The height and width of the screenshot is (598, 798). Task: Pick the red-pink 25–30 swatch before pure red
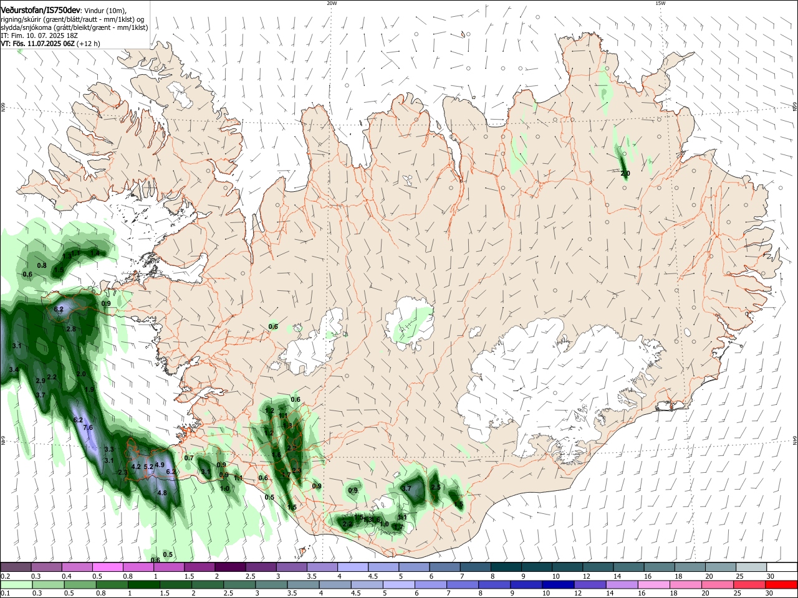pos(750,585)
